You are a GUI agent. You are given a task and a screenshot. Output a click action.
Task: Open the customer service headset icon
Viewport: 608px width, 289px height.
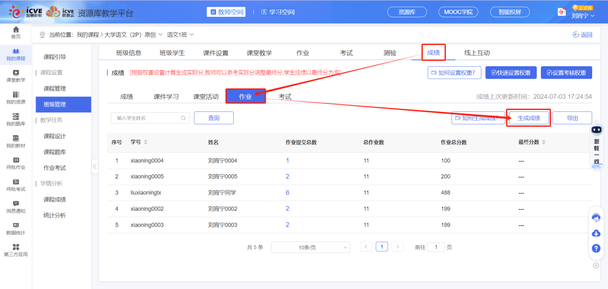pyautogui.click(x=596, y=217)
